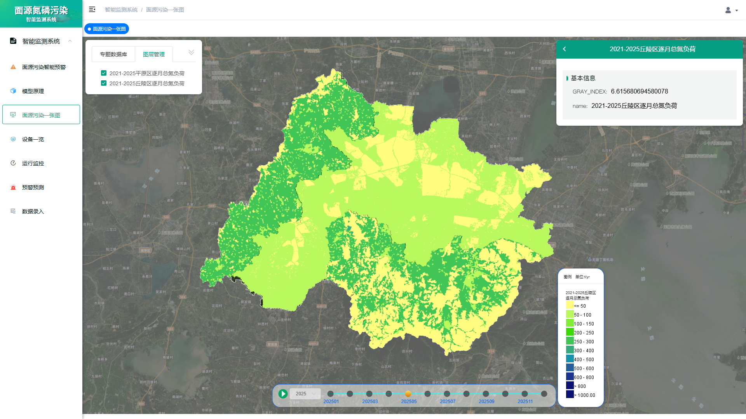Click the 数据录入 form icon

pos(13,211)
